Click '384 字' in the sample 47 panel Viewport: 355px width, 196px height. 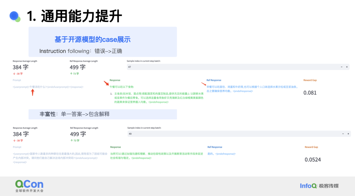coord(21,67)
